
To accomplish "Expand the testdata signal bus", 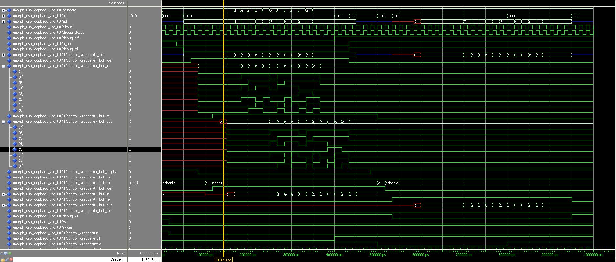I will pos(3,10).
